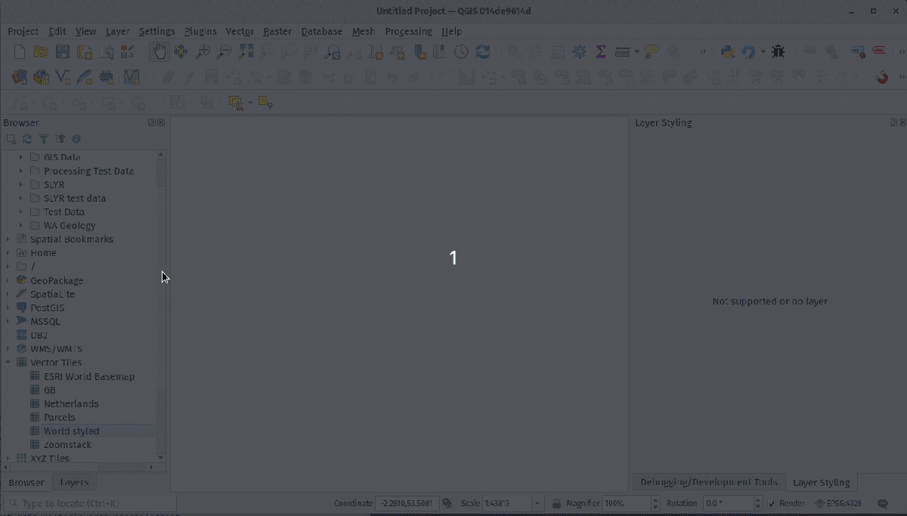Toggle the snapping magnet icon
This screenshot has width=907, height=516.
coord(881,77)
